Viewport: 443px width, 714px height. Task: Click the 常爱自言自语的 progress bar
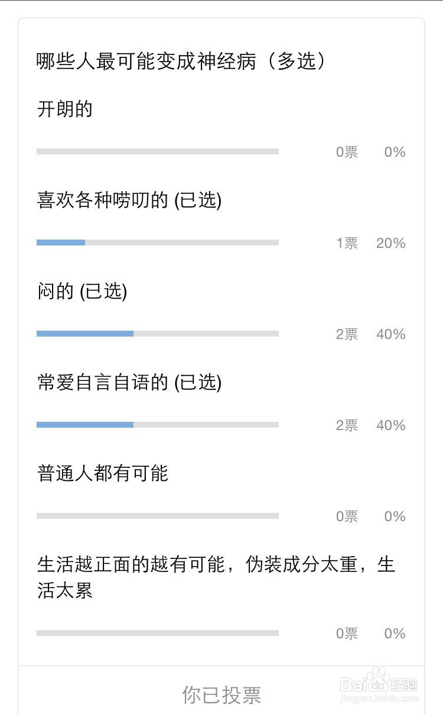(158, 425)
